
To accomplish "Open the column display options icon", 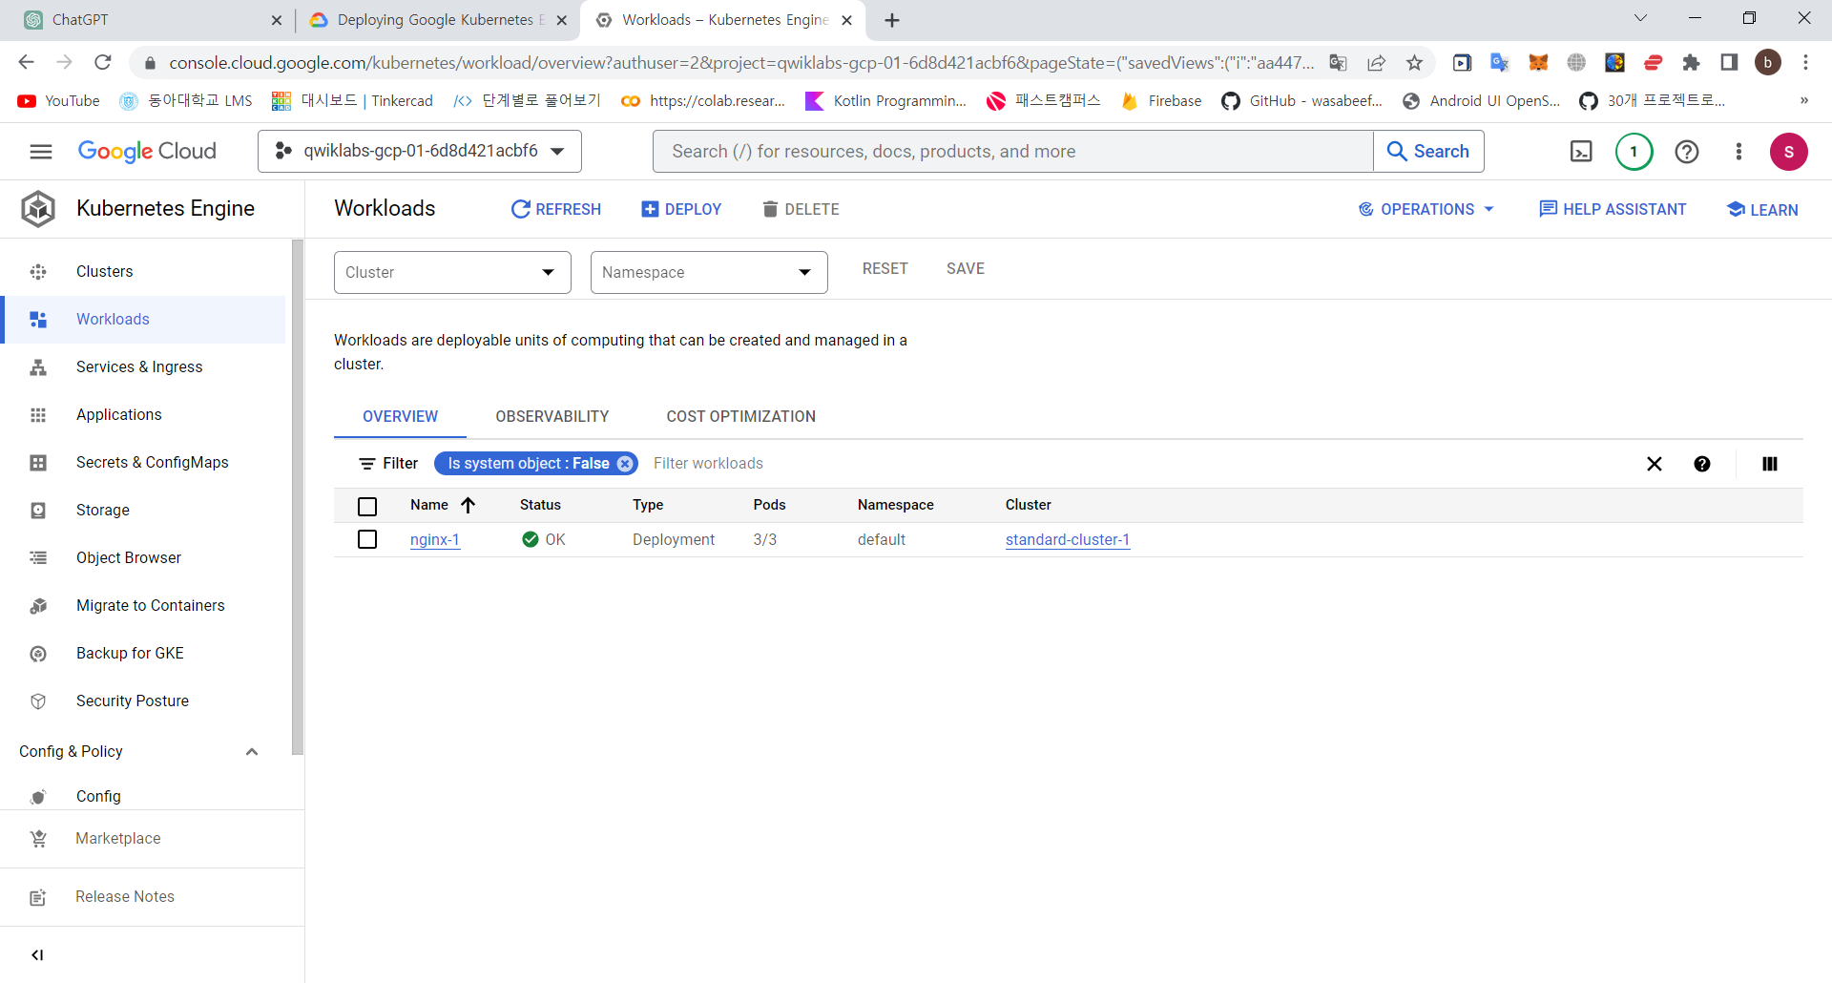I will [1770, 464].
